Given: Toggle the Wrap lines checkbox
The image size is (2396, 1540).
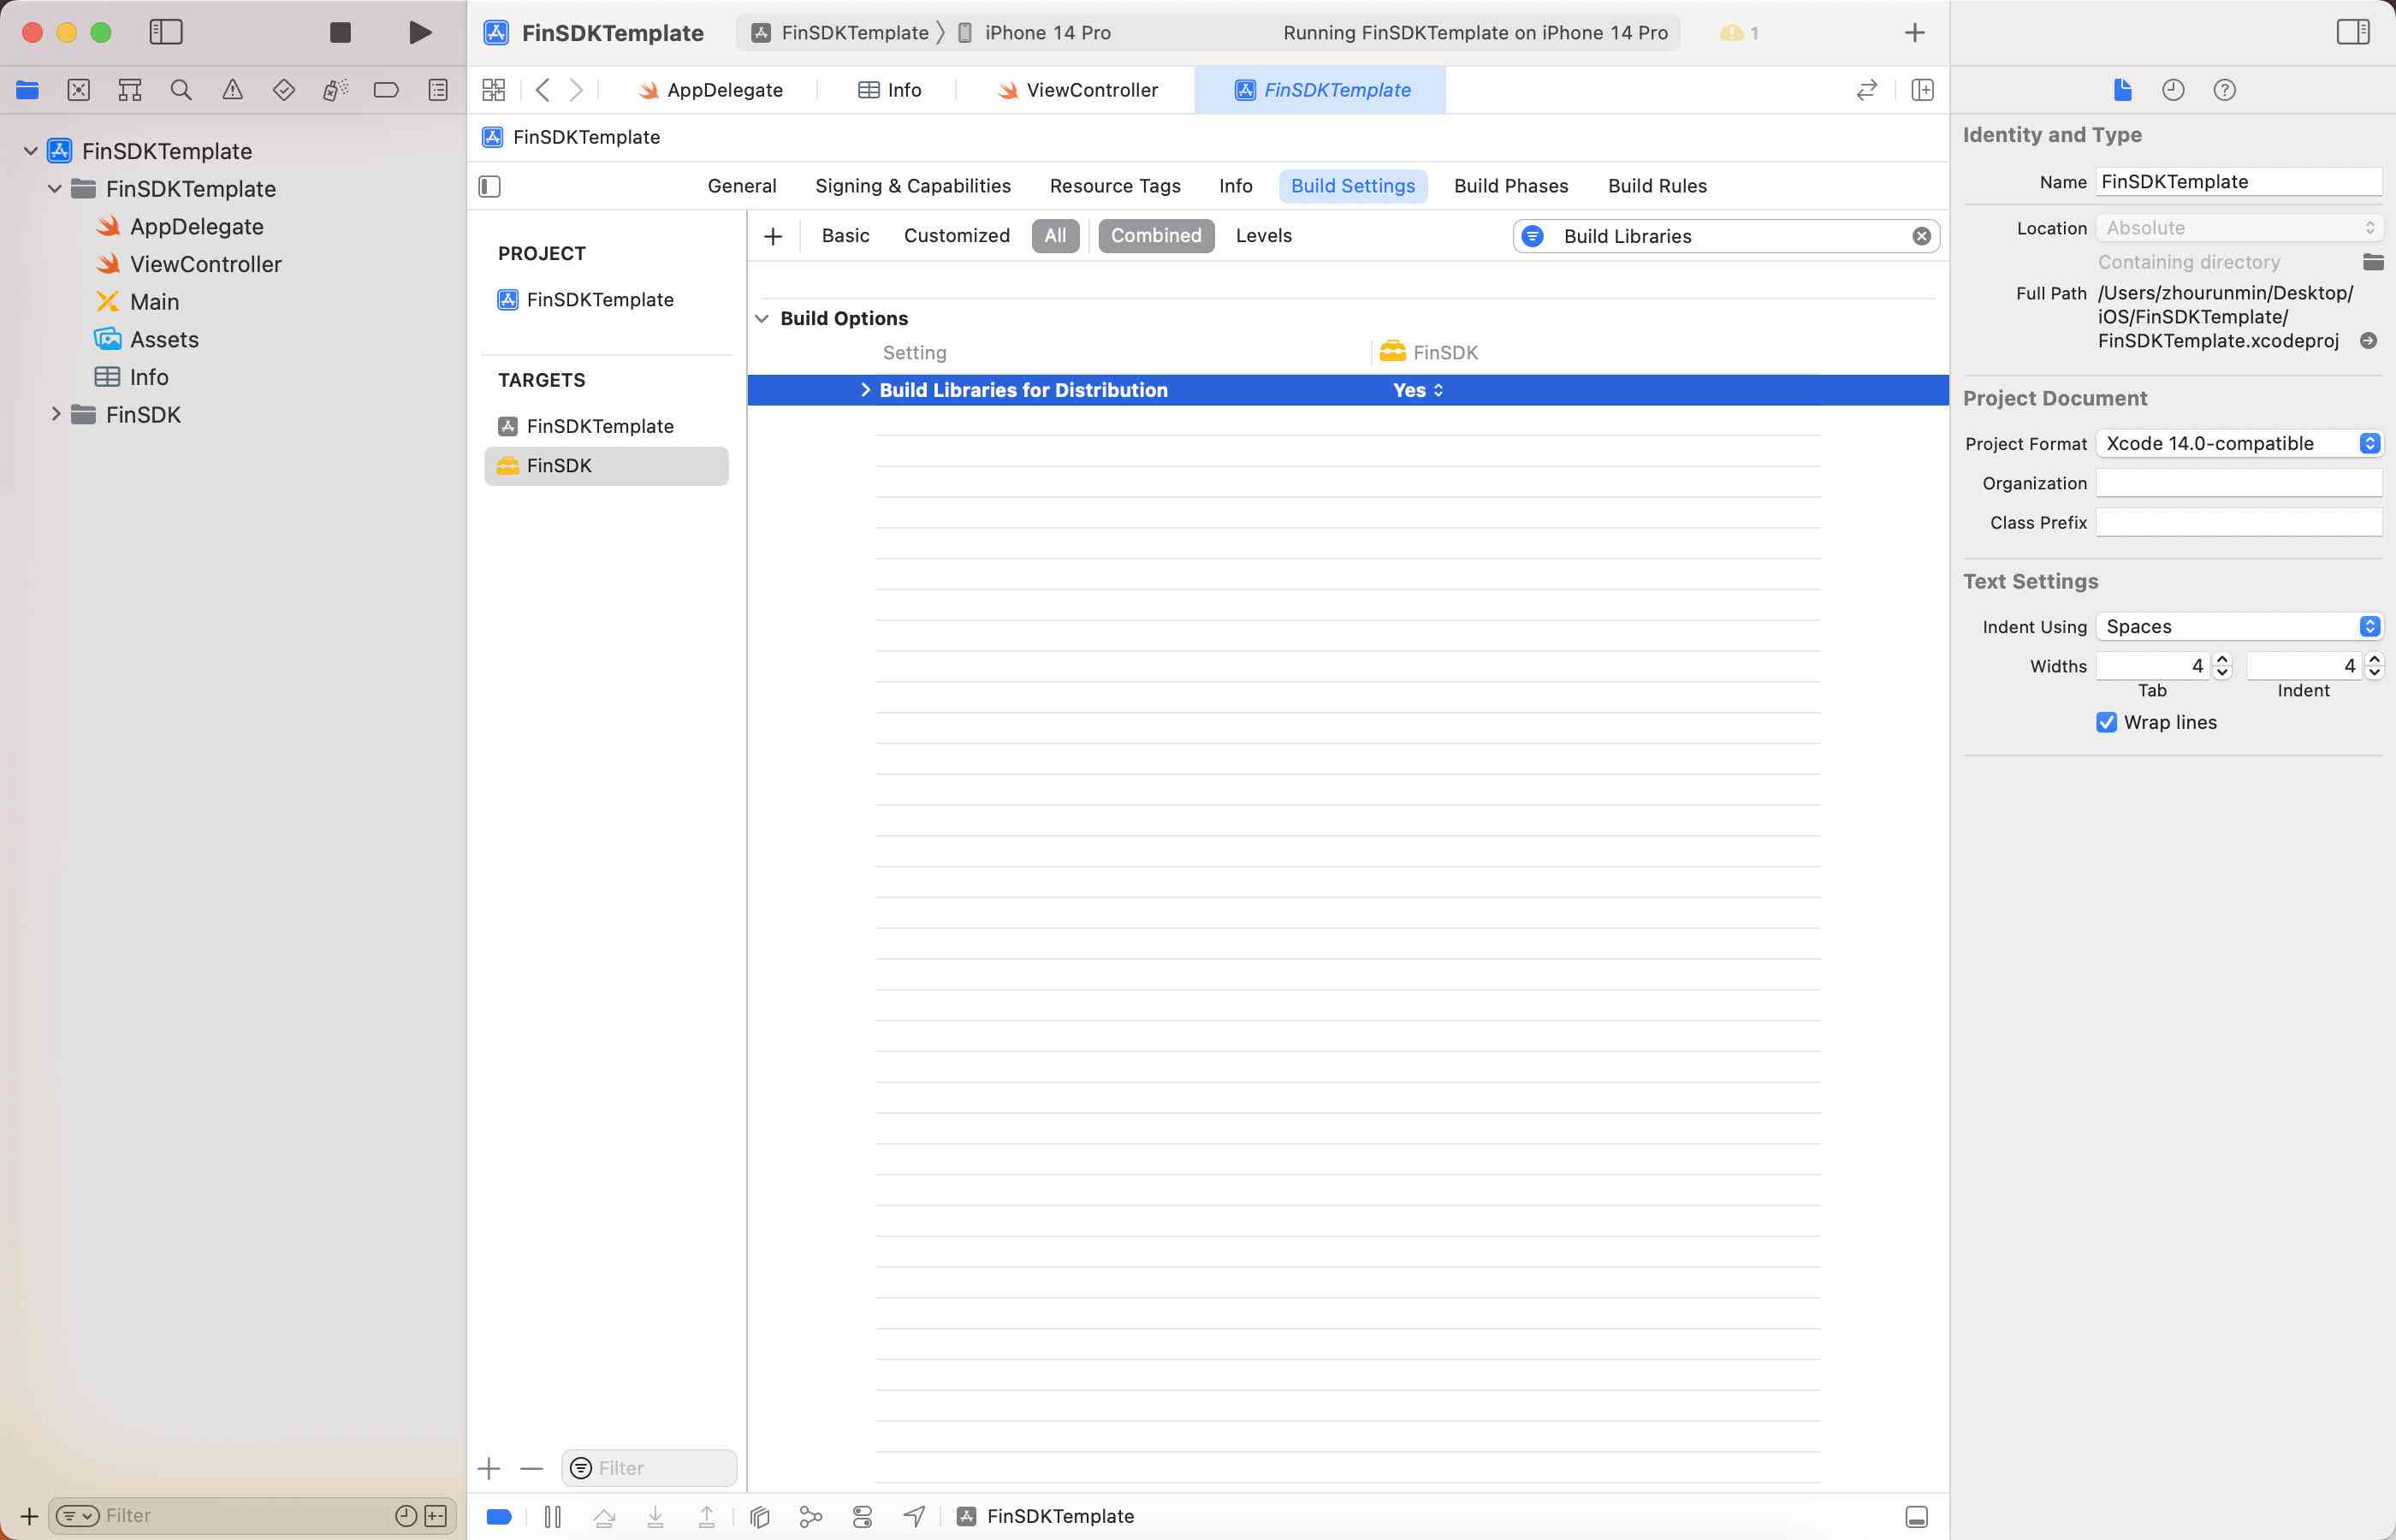Looking at the screenshot, I should [x=2106, y=722].
